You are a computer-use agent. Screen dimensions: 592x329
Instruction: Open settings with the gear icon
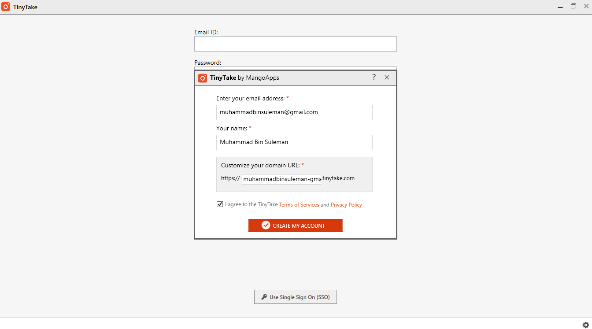[586, 325]
